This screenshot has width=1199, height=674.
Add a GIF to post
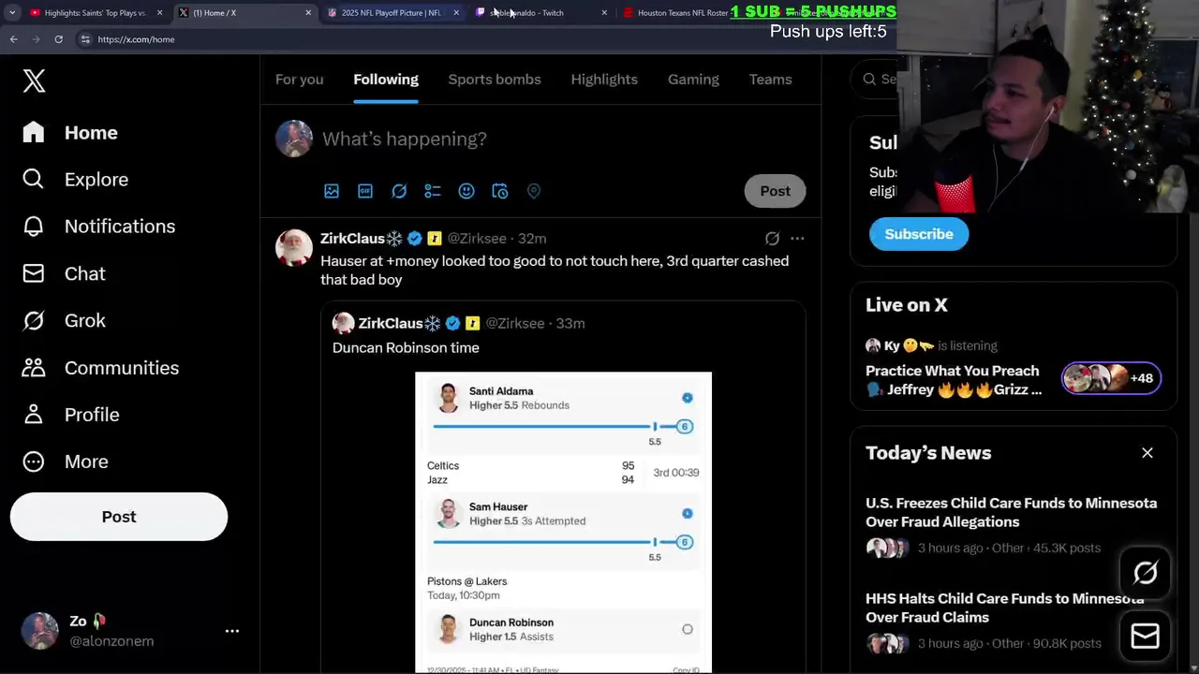click(x=365, y=191)
